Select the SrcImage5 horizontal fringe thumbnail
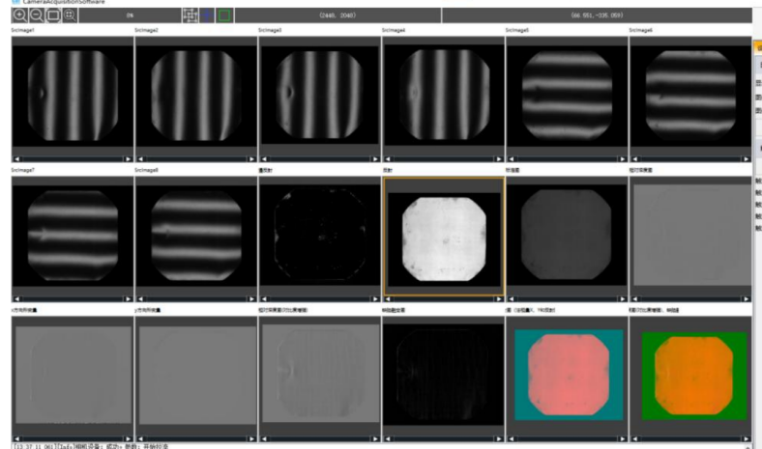The width and height of the screenshot is (762, 449). (x=566, y=96)
